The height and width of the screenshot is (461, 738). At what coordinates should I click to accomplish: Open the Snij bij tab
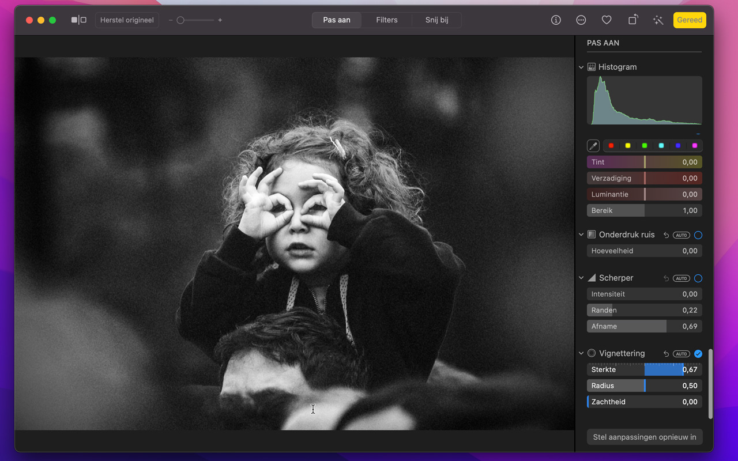click(436, 20)
